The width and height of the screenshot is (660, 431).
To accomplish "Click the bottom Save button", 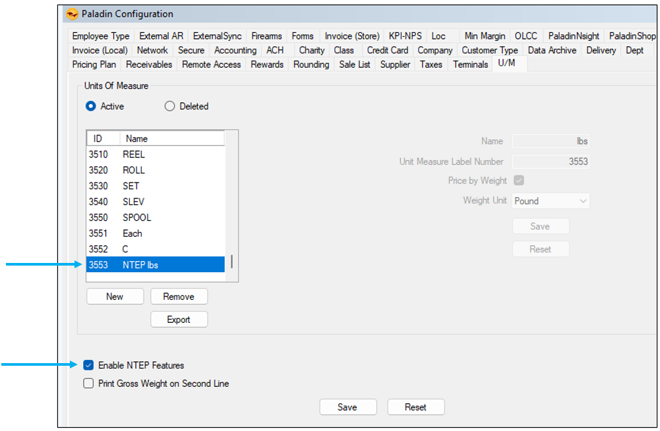I will point(347,407).
